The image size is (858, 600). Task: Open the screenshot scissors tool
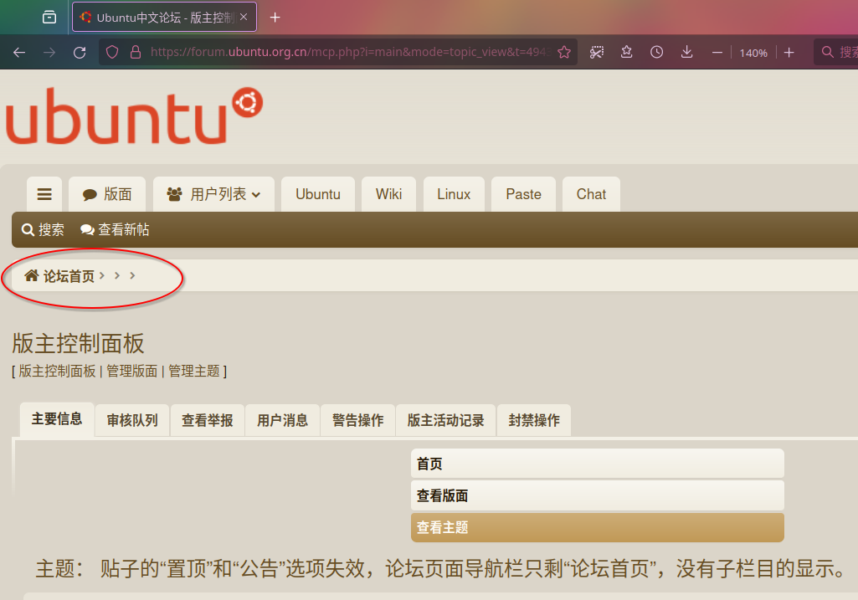click(x=597, y=53)
